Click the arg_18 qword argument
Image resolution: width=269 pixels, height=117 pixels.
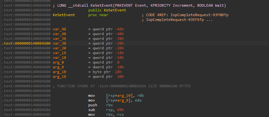(x=59, y=77)
